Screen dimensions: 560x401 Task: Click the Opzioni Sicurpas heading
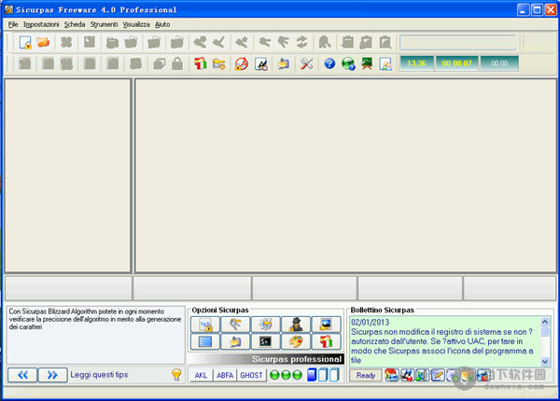tap(220, 310)
